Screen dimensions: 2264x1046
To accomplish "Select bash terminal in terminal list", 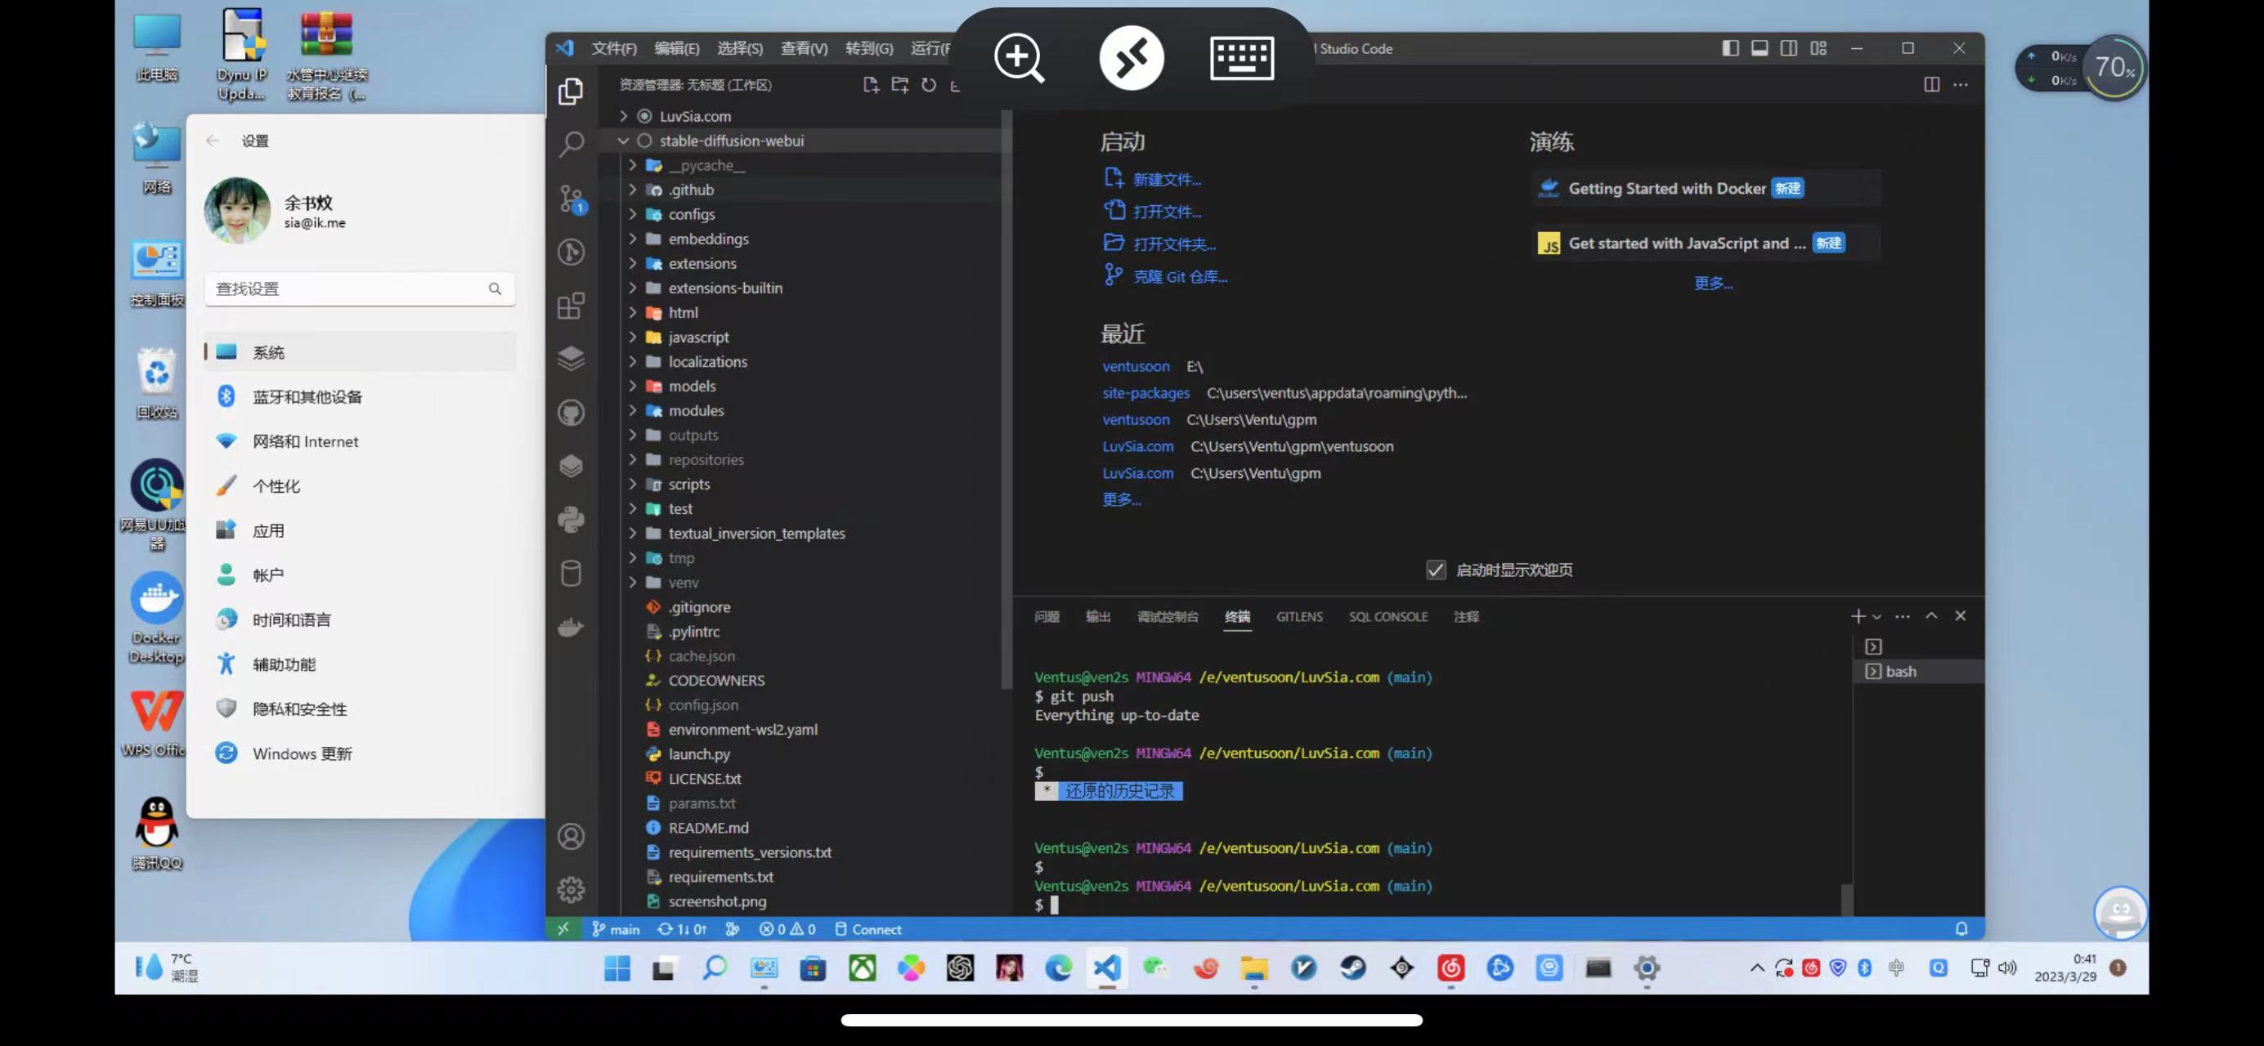I will (x=1919, y=671).
